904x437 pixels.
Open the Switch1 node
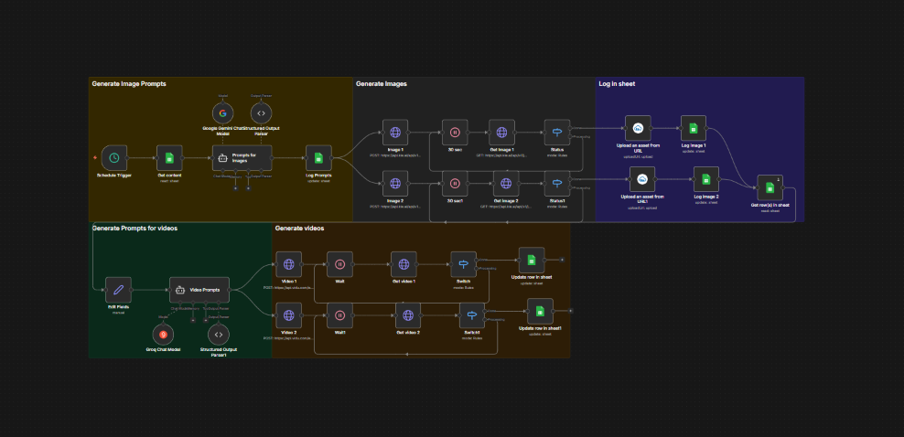click(472, 314)
